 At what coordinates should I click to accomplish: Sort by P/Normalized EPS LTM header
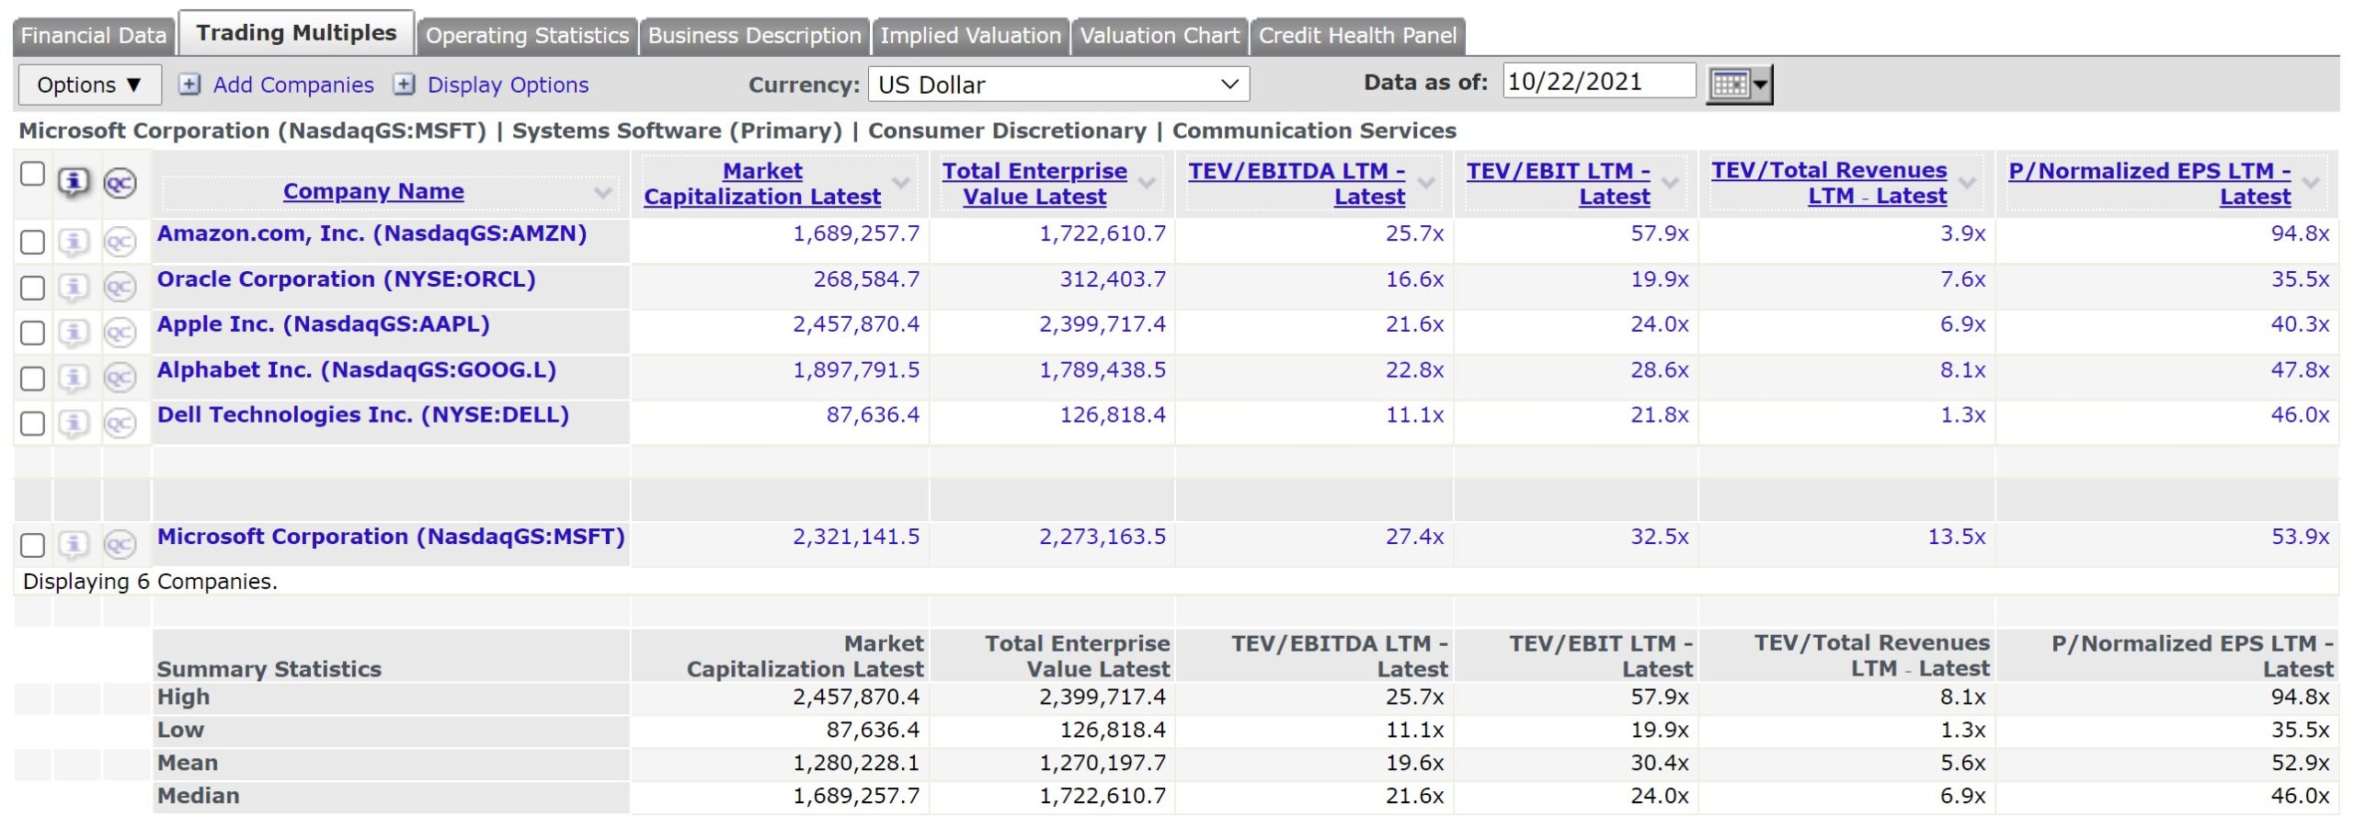pyautogui.click(x=2149, y=184)
